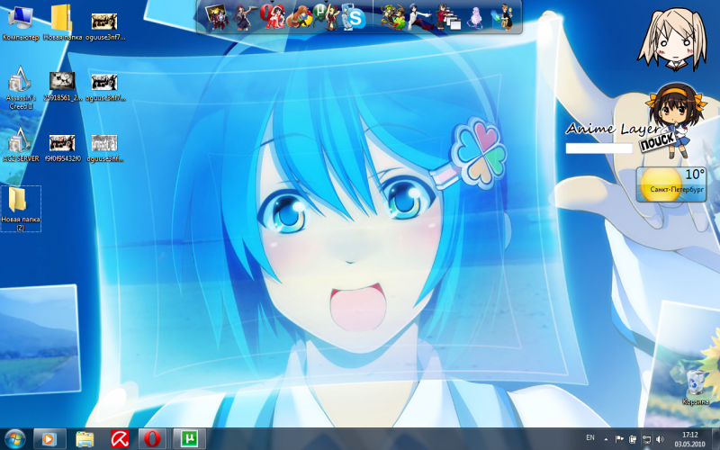Viewport: 720px width, 450px height.
Task: Launch ICQ flower icon in dock
Action: tap(394, 17)
